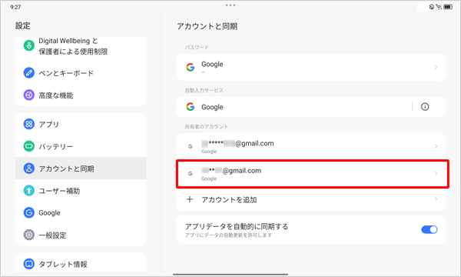461x277 pixels.
Task: Open ペンとキーボード settings
Action: click(81, 72)
